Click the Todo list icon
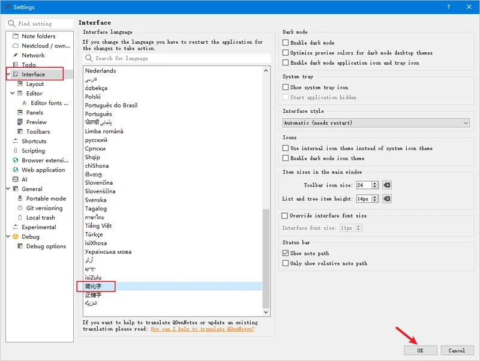The image size is (480, 361). pos(16,65)
